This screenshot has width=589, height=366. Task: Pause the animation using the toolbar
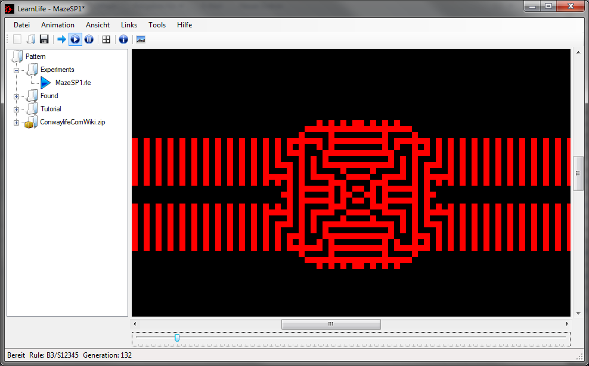click(x=89, y=39)
